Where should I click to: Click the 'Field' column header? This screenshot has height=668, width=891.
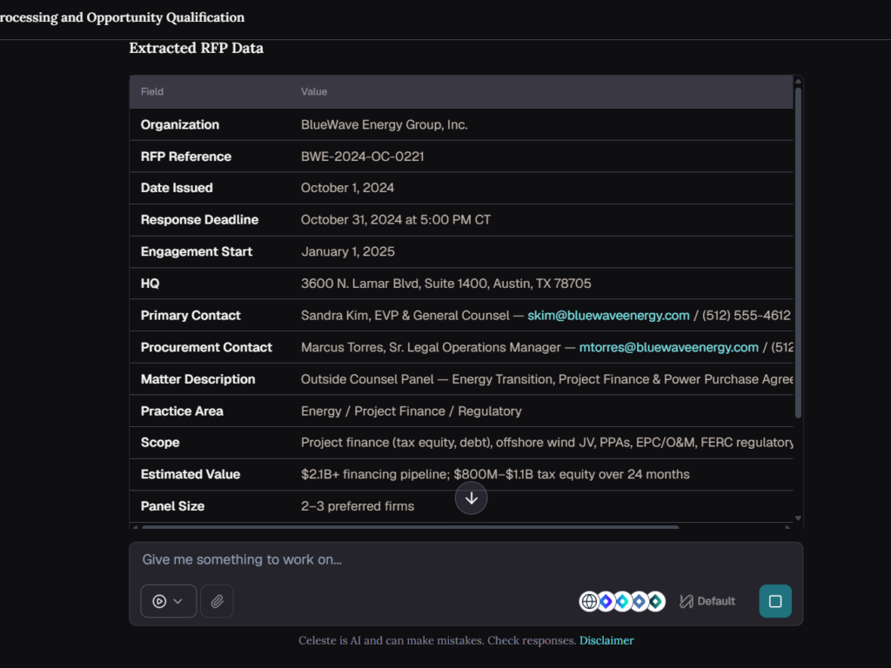(151, 91)
